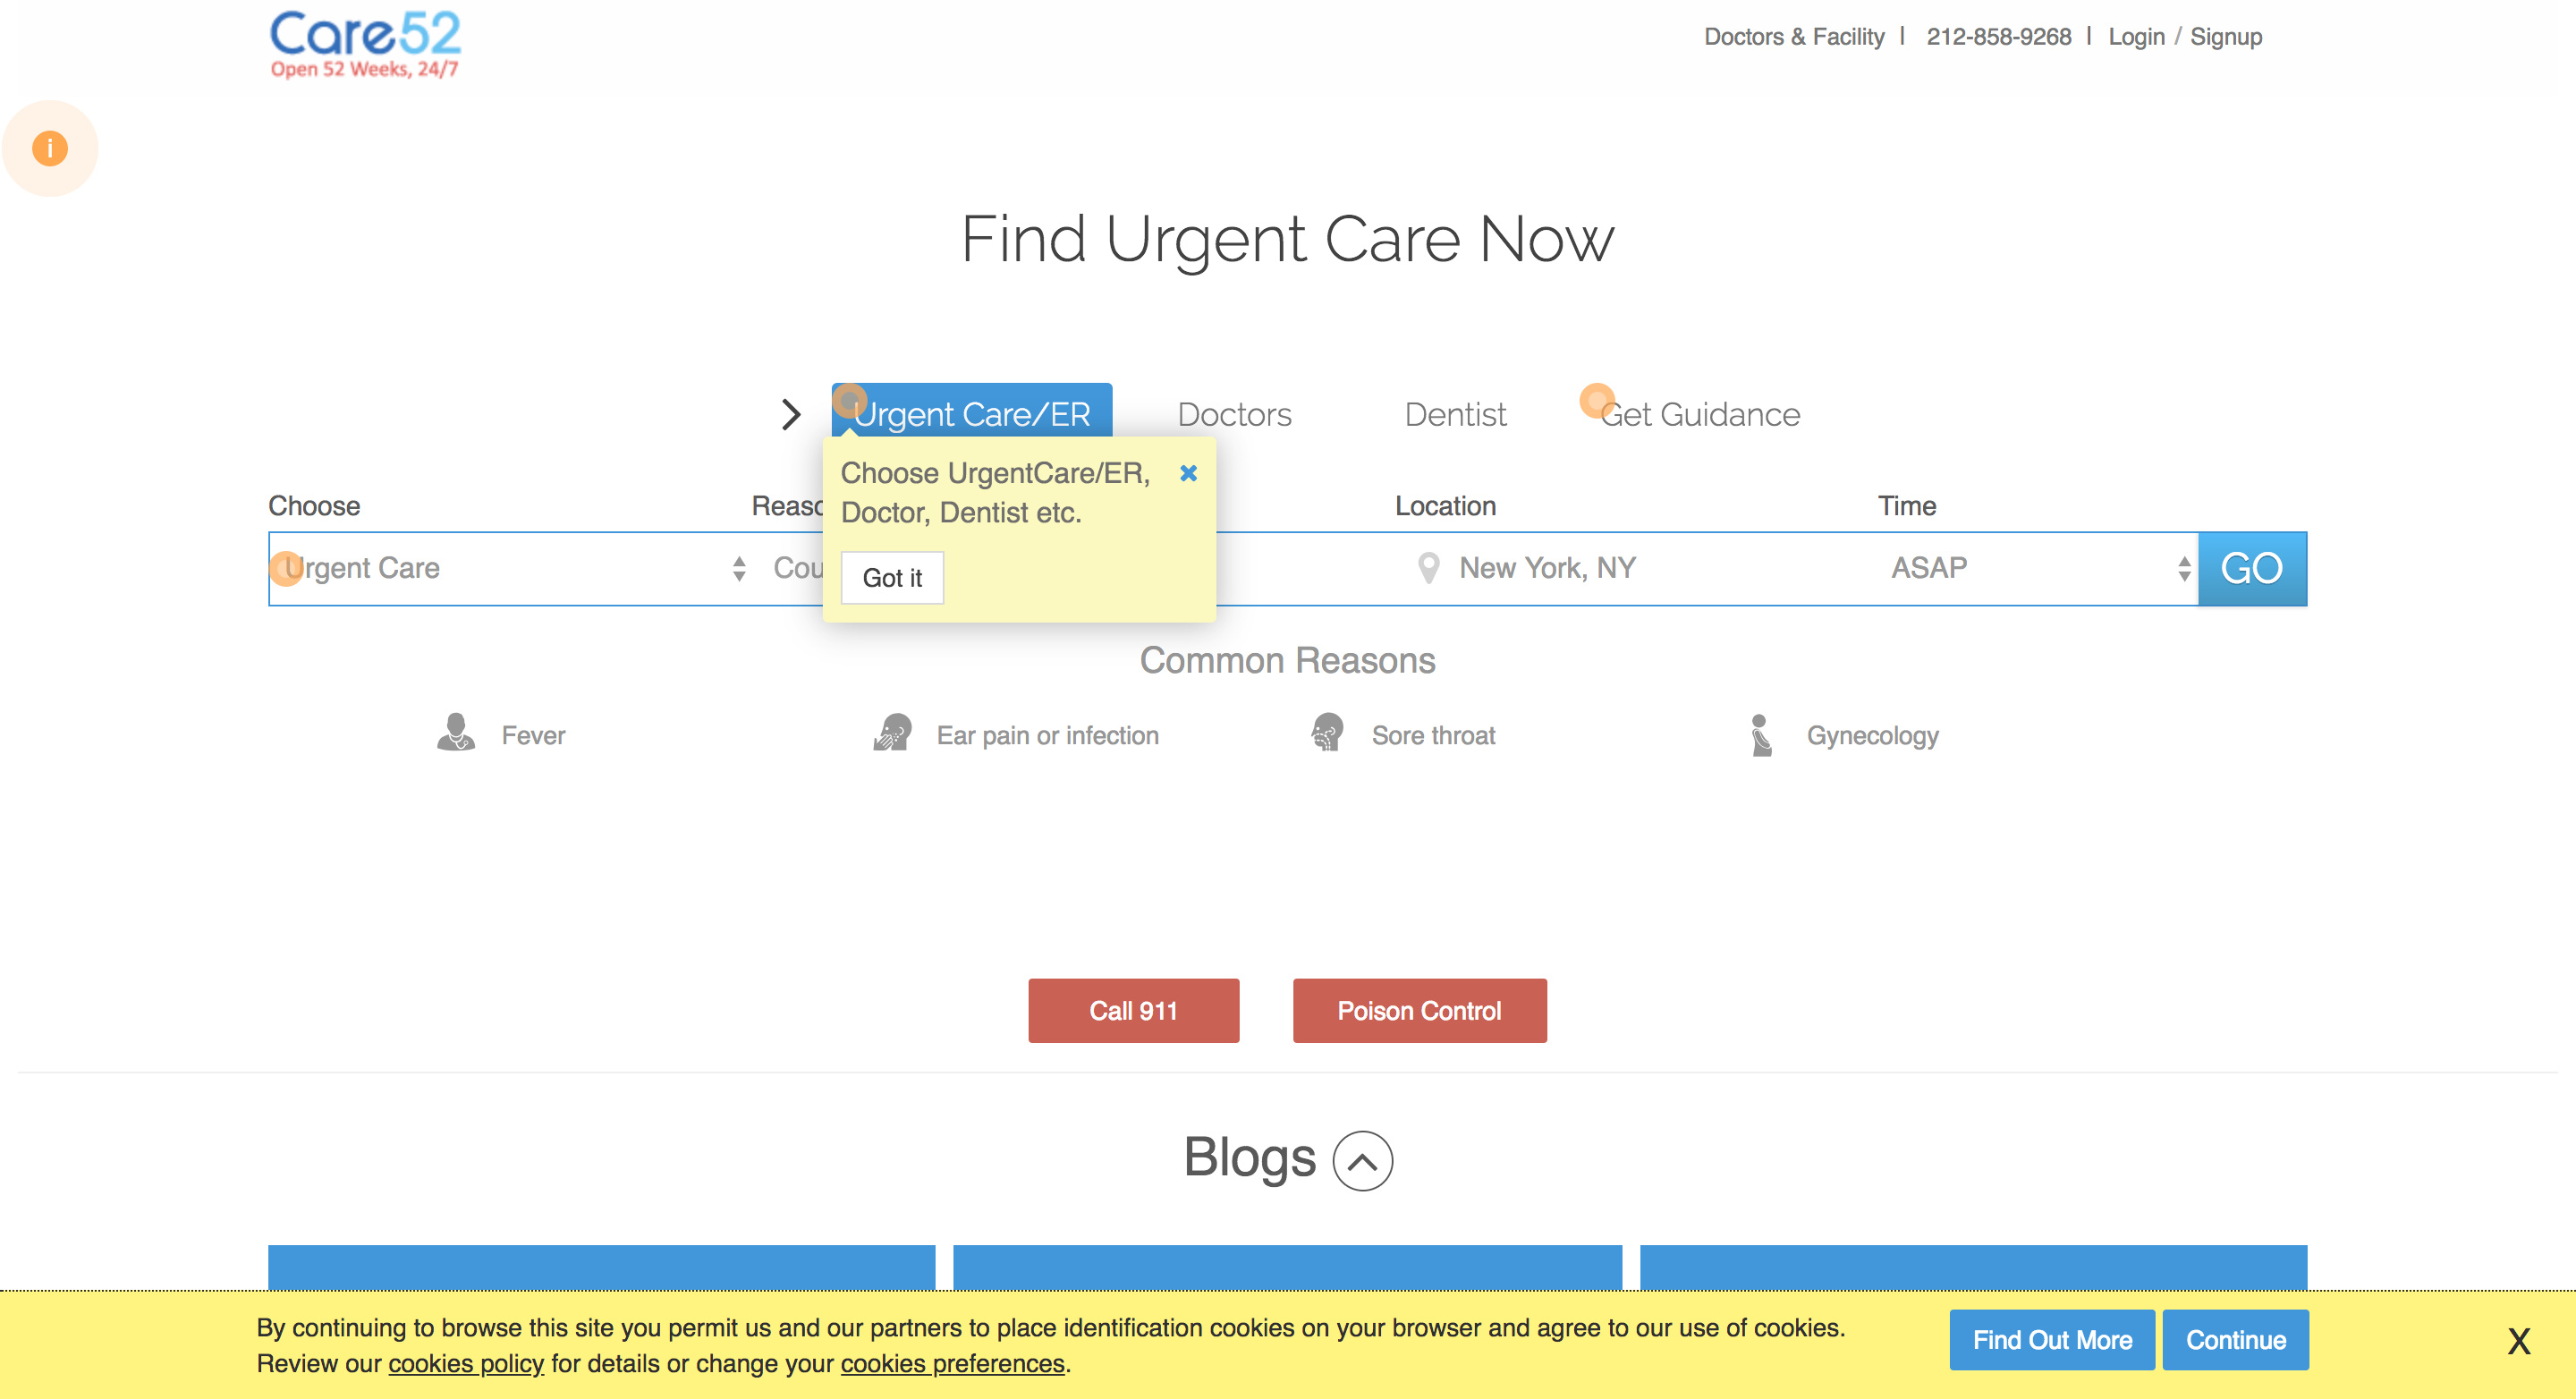The width and height of the screenshot is (2576, 1399).
Task: Close the yellow tooltip with the X
Action: 1188,473
